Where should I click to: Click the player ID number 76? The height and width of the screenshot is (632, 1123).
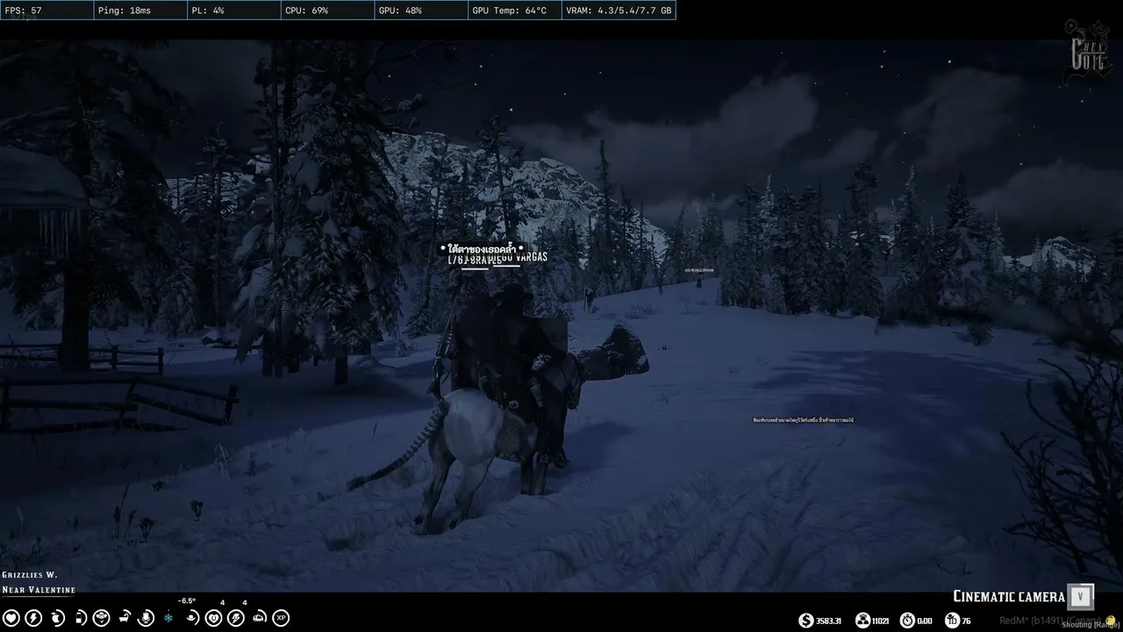coord(966,621)
